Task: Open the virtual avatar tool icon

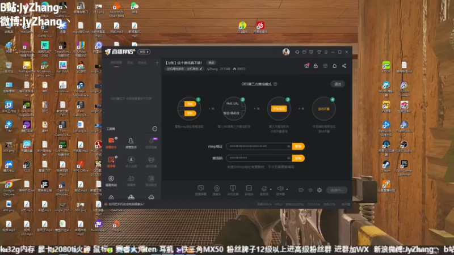Action: [151, 162]
